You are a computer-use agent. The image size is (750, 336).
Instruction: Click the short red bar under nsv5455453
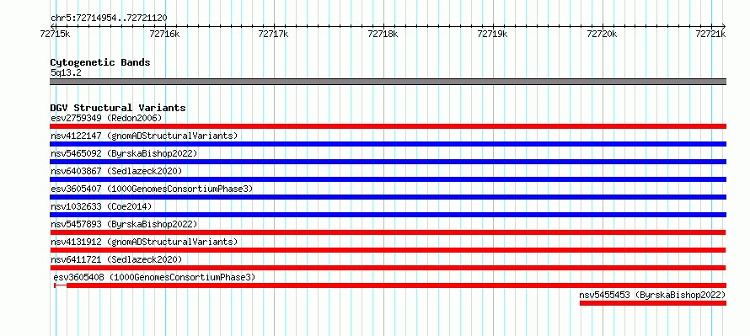click(x=653, y=303)
